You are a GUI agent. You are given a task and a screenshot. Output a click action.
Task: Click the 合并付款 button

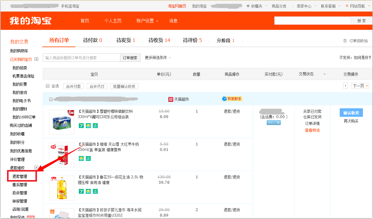coord(74,86)
